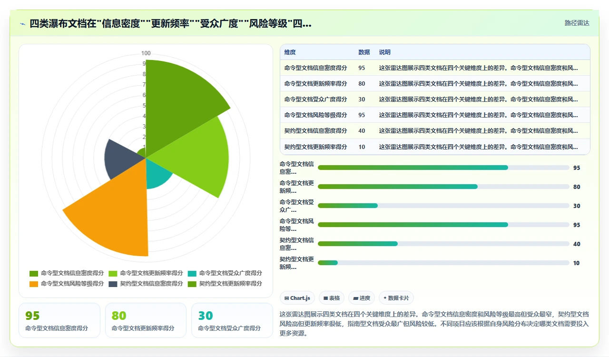Select table row 命令型文档信息密度得分
This screenshot has height=357, width=609.
pyautogui.click(x=435, y=68)
